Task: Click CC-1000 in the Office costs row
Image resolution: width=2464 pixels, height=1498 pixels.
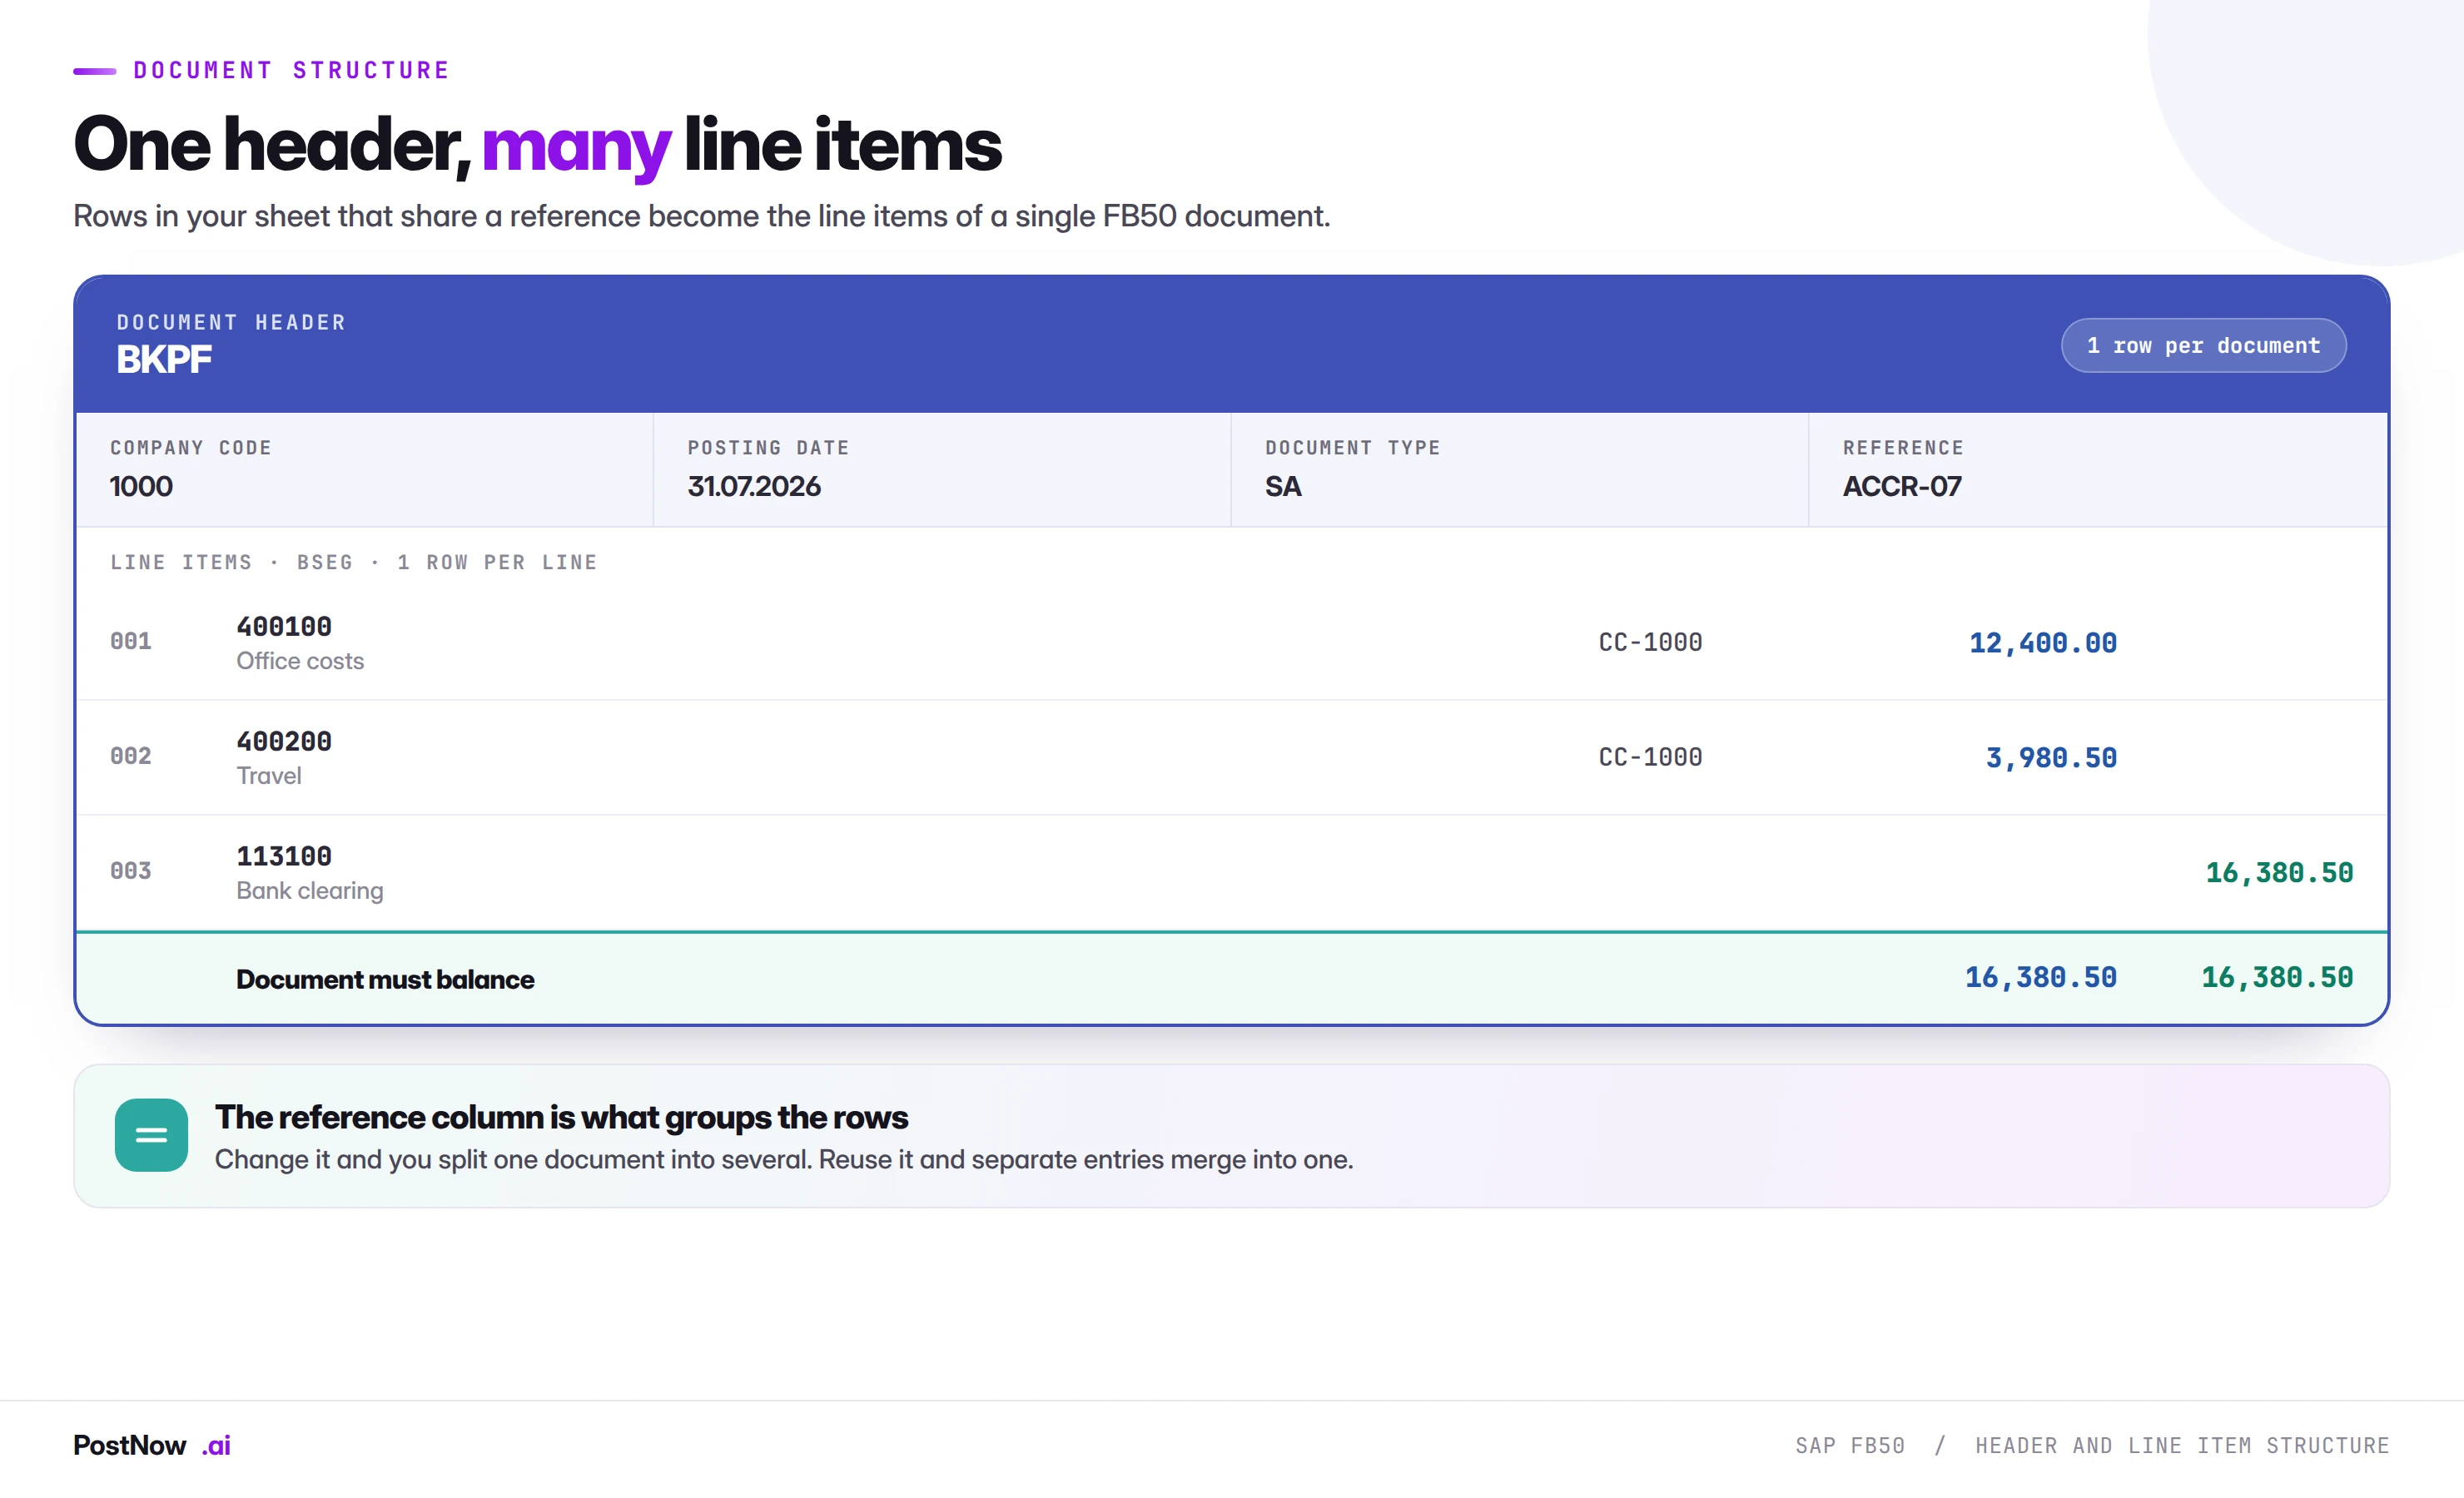Action: [x=1650, y=642]
